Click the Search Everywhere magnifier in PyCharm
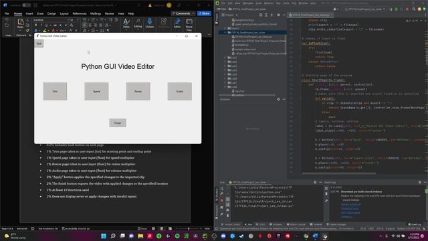This screenshot has height=241, width=428. tap(414, 9)
